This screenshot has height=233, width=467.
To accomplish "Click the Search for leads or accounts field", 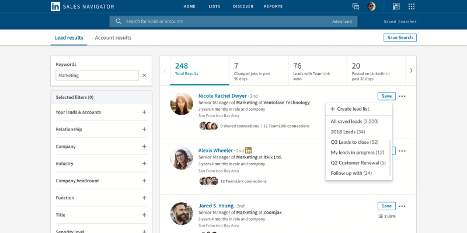I will (233, 22).
